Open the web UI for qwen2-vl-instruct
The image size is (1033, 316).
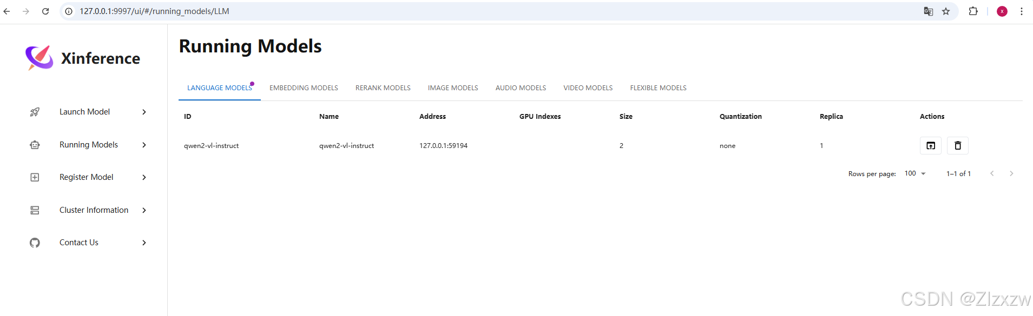point(931,145)
